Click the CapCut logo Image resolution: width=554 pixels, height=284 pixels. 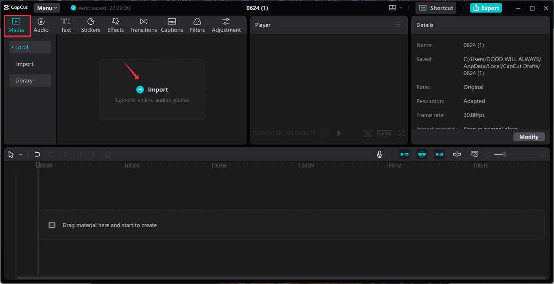(16, 8)
